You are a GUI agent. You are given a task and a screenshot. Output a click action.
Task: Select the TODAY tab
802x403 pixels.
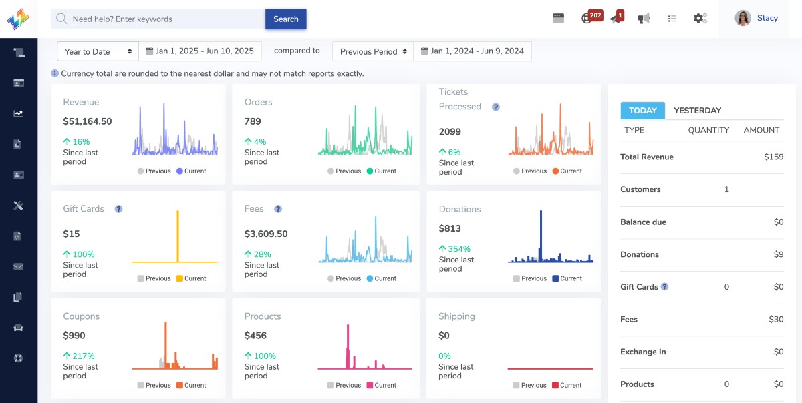642,111
